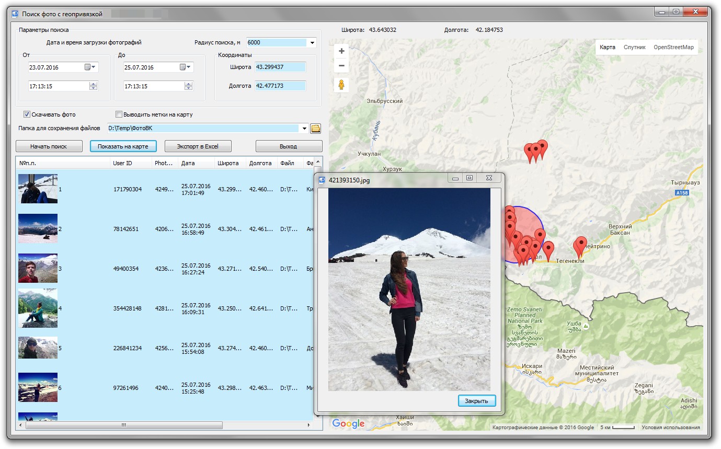Click the enlarged photo in 421393150.jpg window
721x449 pixels.
(409, 290)
